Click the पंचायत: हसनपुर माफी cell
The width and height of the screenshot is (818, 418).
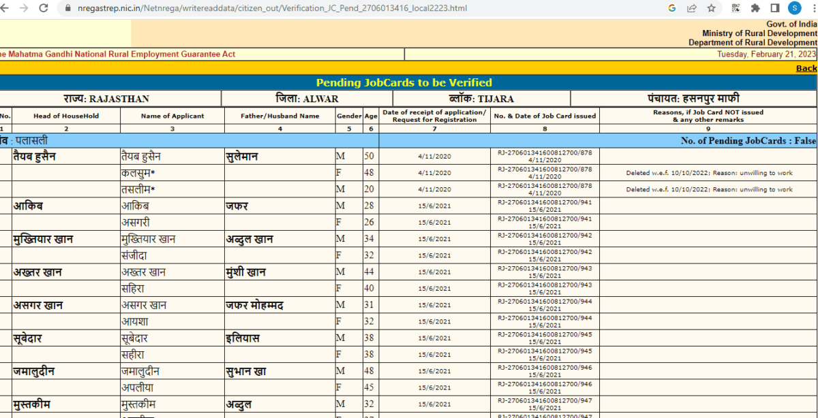pyautogui.click(x=693, y=99)
